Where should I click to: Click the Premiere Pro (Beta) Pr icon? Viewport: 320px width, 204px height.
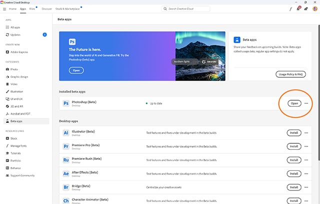(65, 146)
